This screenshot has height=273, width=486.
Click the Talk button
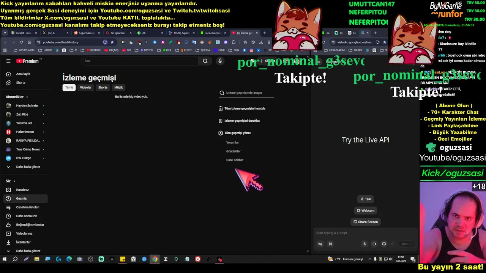point(366,199)
